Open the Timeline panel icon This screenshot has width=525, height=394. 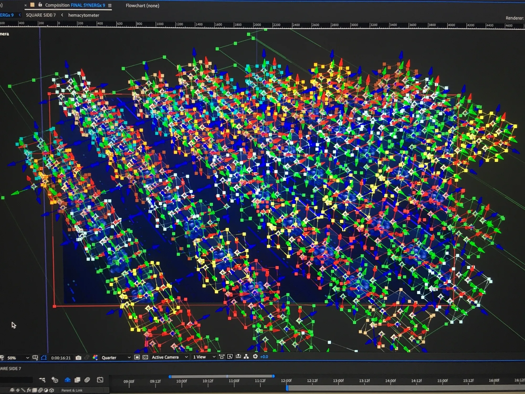(x=238, y=356)
